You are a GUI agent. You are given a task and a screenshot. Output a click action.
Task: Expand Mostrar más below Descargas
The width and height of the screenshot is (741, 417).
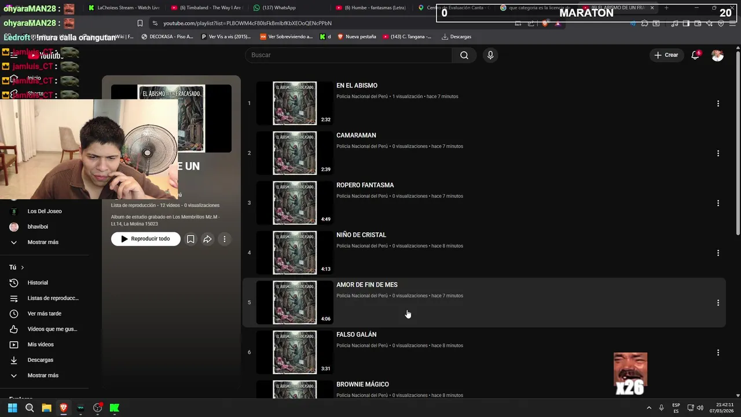click(x=43, y=375)
